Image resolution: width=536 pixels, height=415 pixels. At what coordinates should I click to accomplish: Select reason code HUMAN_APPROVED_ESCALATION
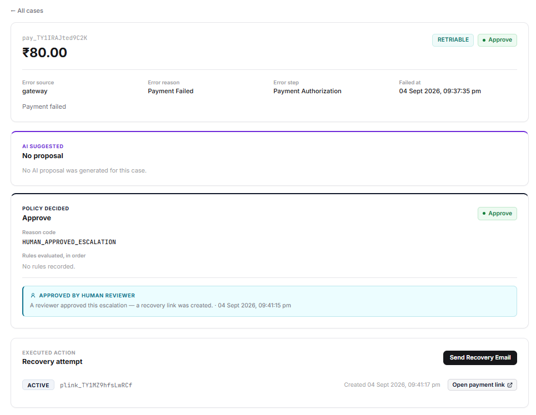click(69, 242)
